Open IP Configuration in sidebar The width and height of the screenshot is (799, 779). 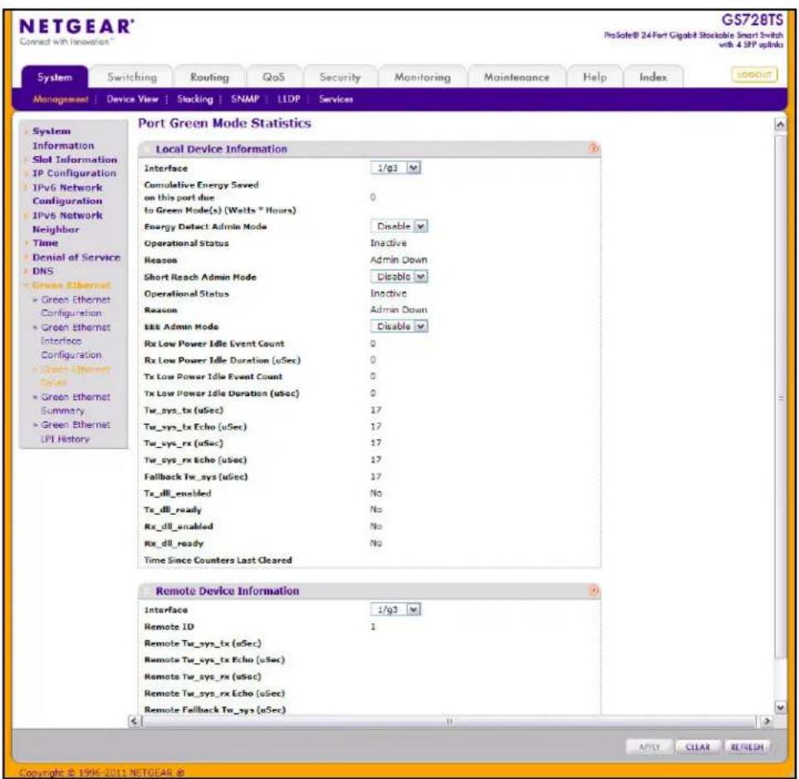pos(75,174)
